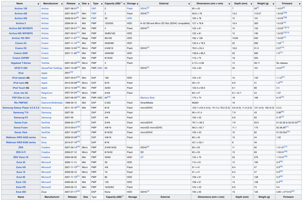Open the iPod Touch firmware 9.0 link

pyautogui.click(x=278, y=88)
